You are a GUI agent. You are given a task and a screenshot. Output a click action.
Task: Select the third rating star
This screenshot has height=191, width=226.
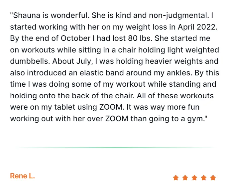click(194, 178)
